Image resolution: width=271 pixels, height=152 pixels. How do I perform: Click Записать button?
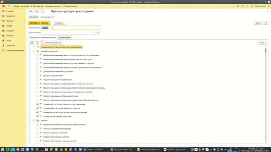[59, 23]
